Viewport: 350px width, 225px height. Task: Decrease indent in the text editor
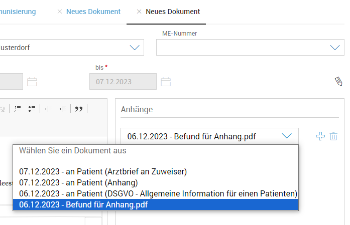(48, 109)
